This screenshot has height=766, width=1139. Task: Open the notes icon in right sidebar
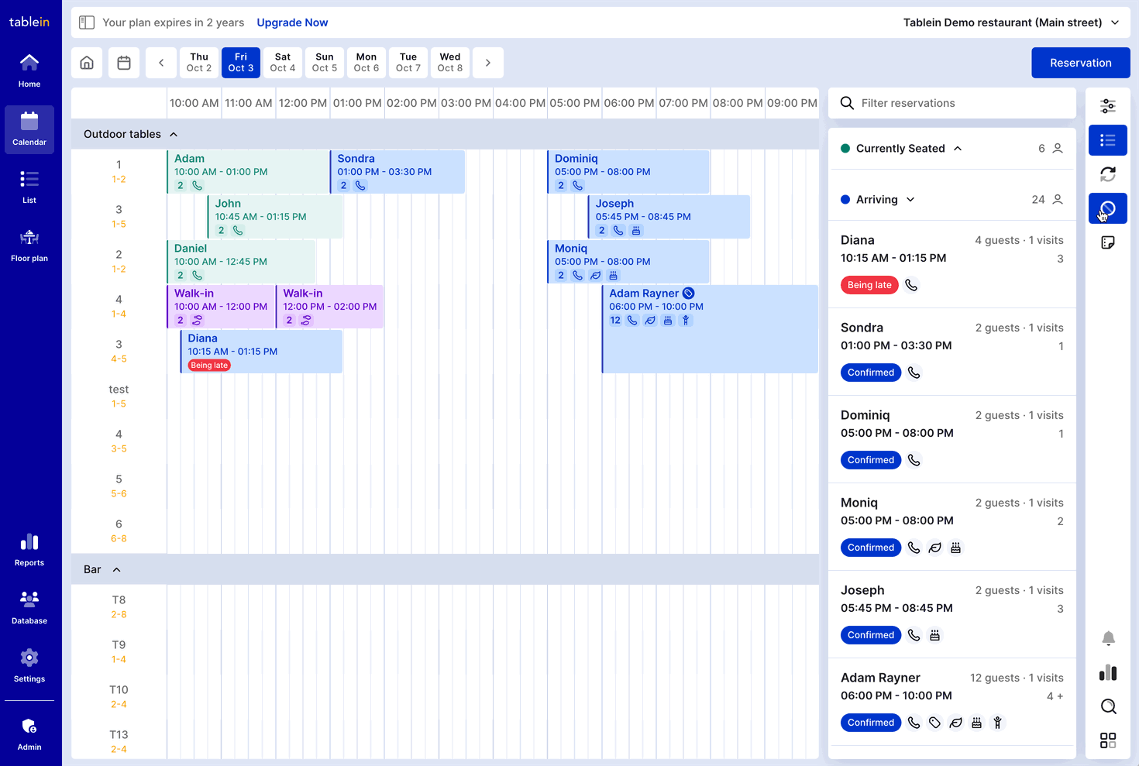pos(1108,242)
